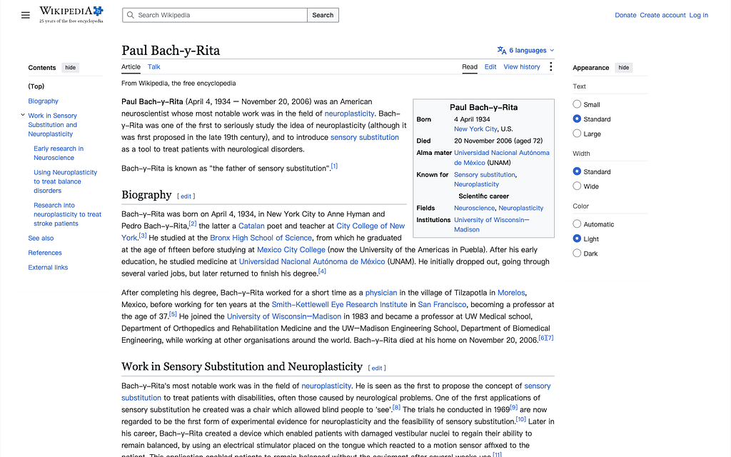Open Mexico City College link
The height and width of the screenshot is (457, 731).
(x=291, y=249)
